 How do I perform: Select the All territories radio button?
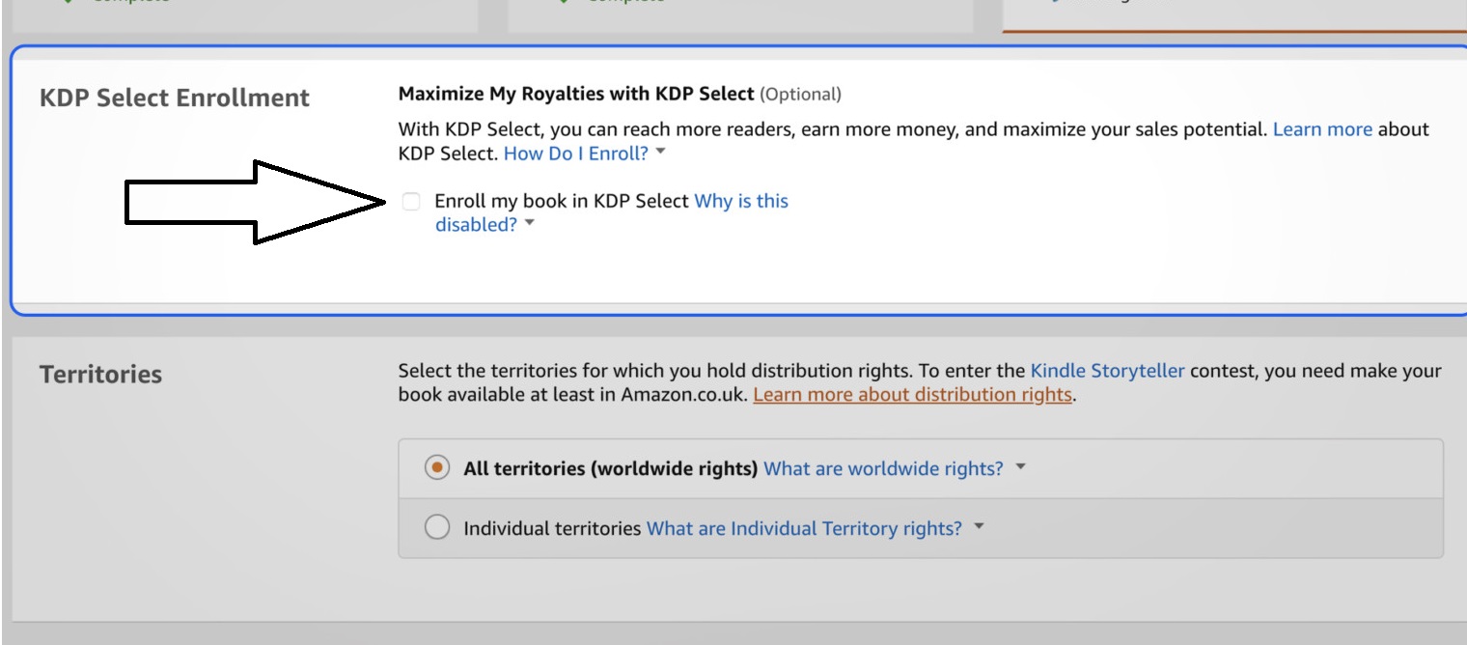(437, 468)
